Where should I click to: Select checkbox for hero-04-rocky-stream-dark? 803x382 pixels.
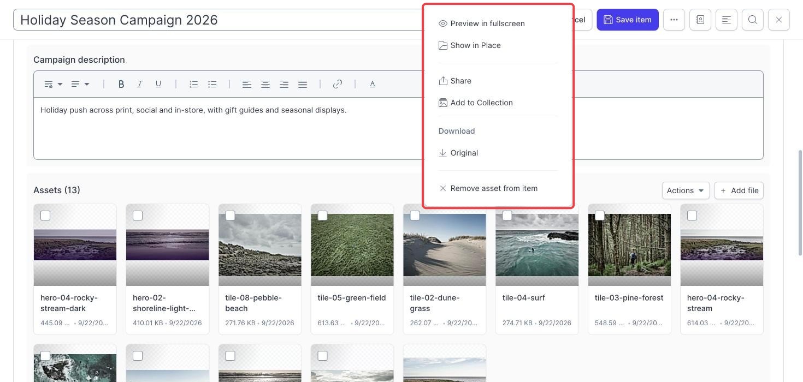(45, 216)
